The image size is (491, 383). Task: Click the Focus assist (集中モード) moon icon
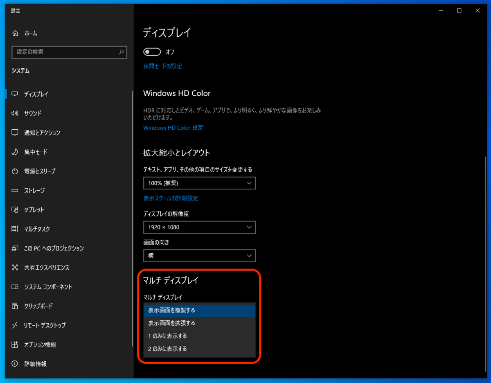15,152
